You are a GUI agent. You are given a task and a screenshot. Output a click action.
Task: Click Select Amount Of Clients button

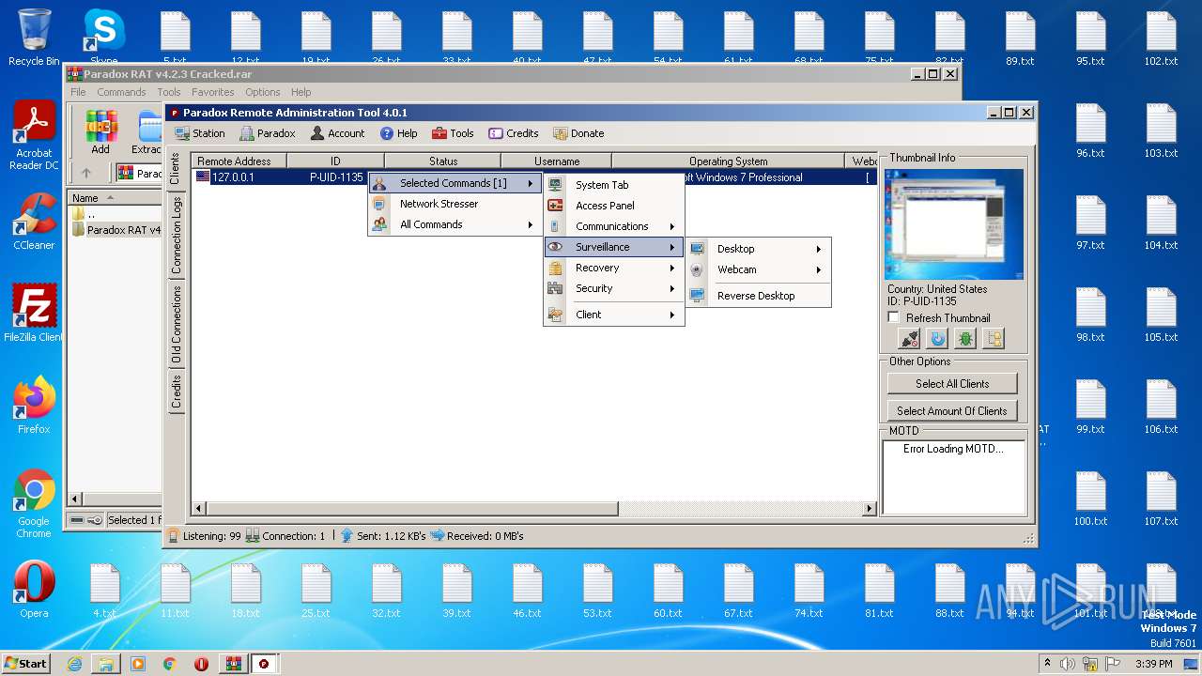(x=952, y=410)
